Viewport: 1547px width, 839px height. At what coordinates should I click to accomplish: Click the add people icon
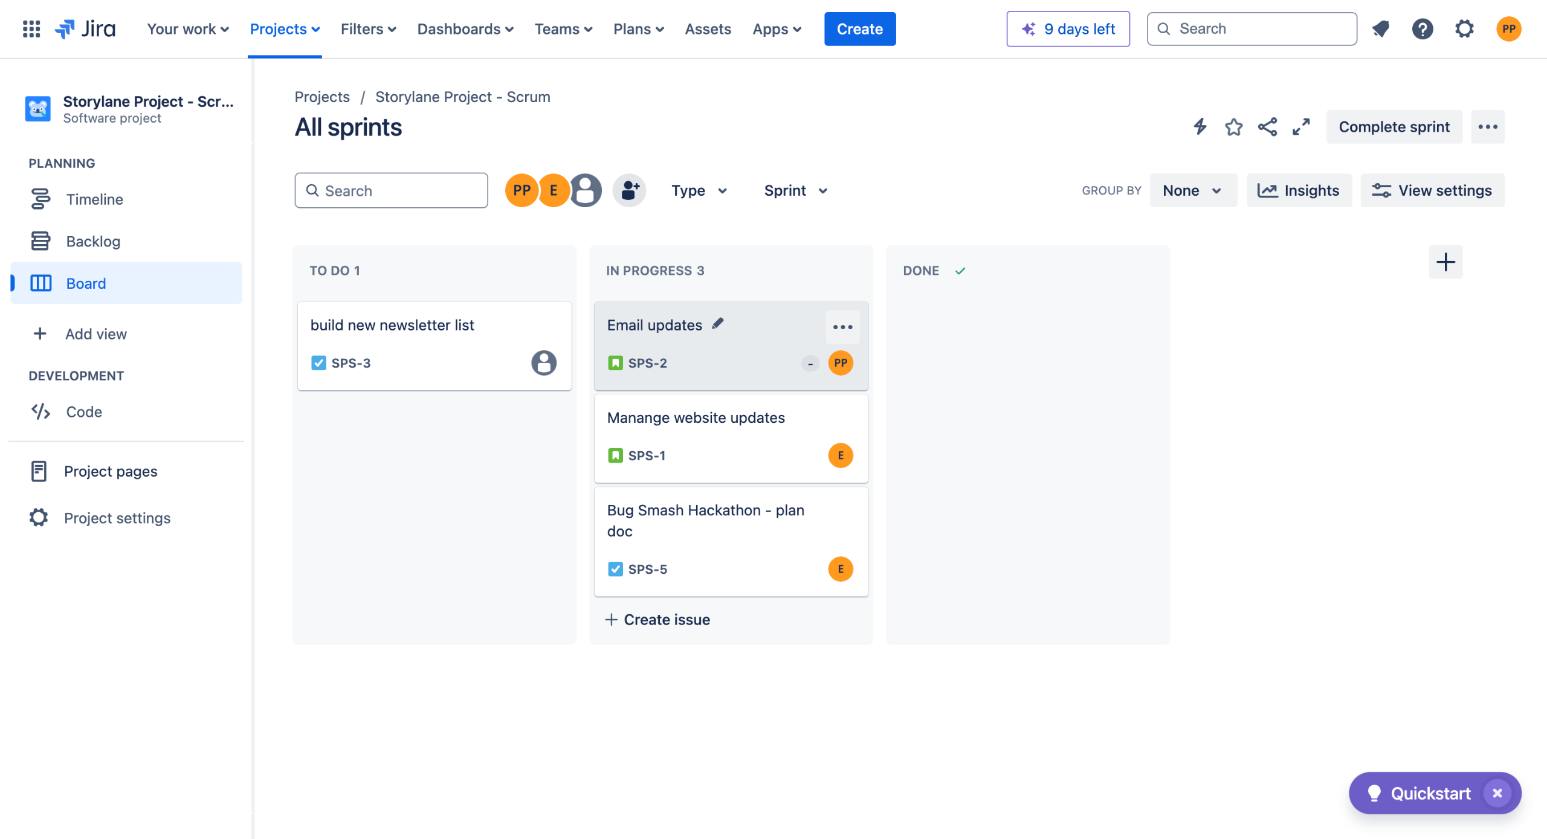coord(629,191)
